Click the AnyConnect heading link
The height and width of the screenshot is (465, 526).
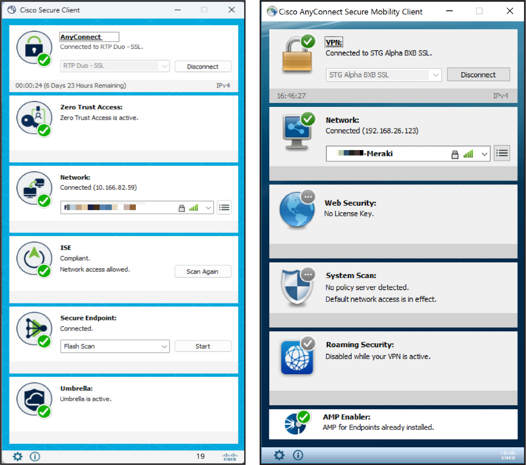pyautogui.click(x=81, y=37)
